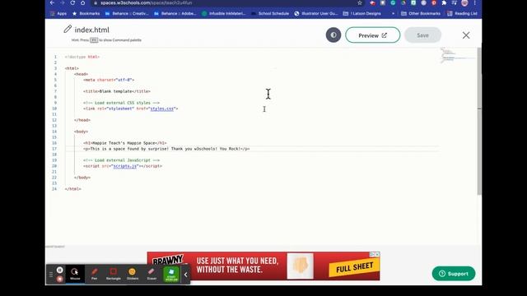The height and width of the screenshot is (296, 527).
Task: Open the Latson Designs bookmark folder
Action: [x=362, y=13]
